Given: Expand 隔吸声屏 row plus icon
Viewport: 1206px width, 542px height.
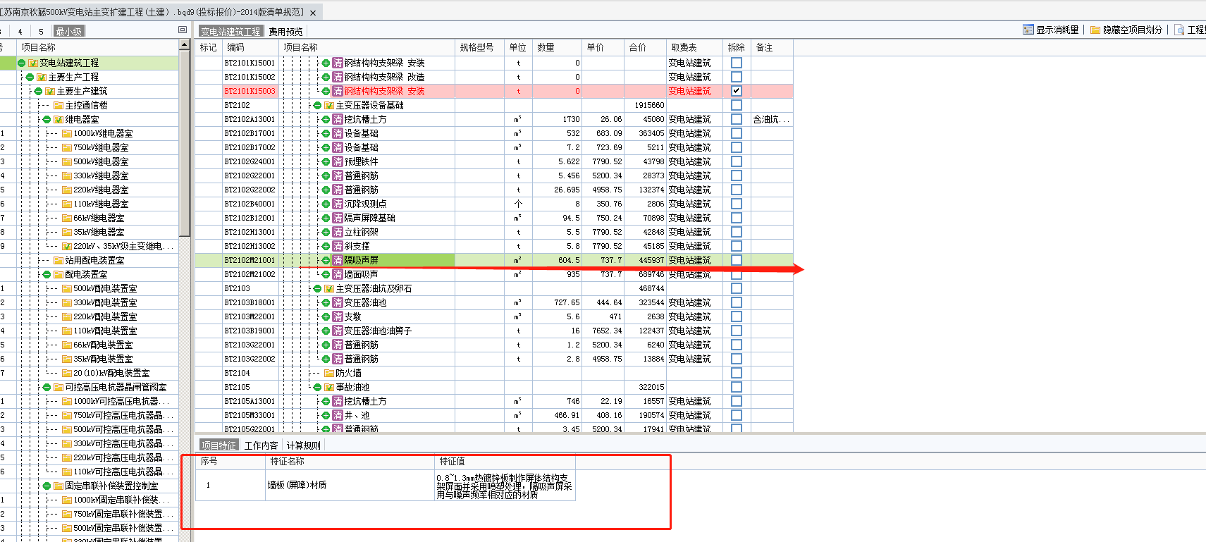Looking at the screenshot, I should (326, 260).
